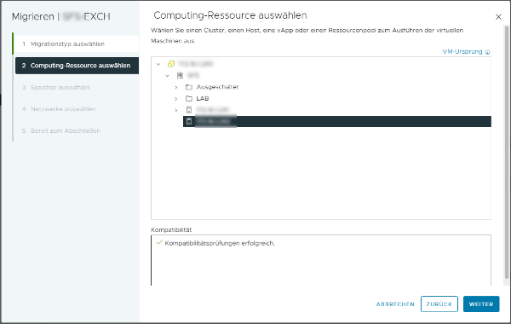Click the dialog's vertical scrollbar
Viewport: 511px width, 324px height.
[x=507, y=152]
